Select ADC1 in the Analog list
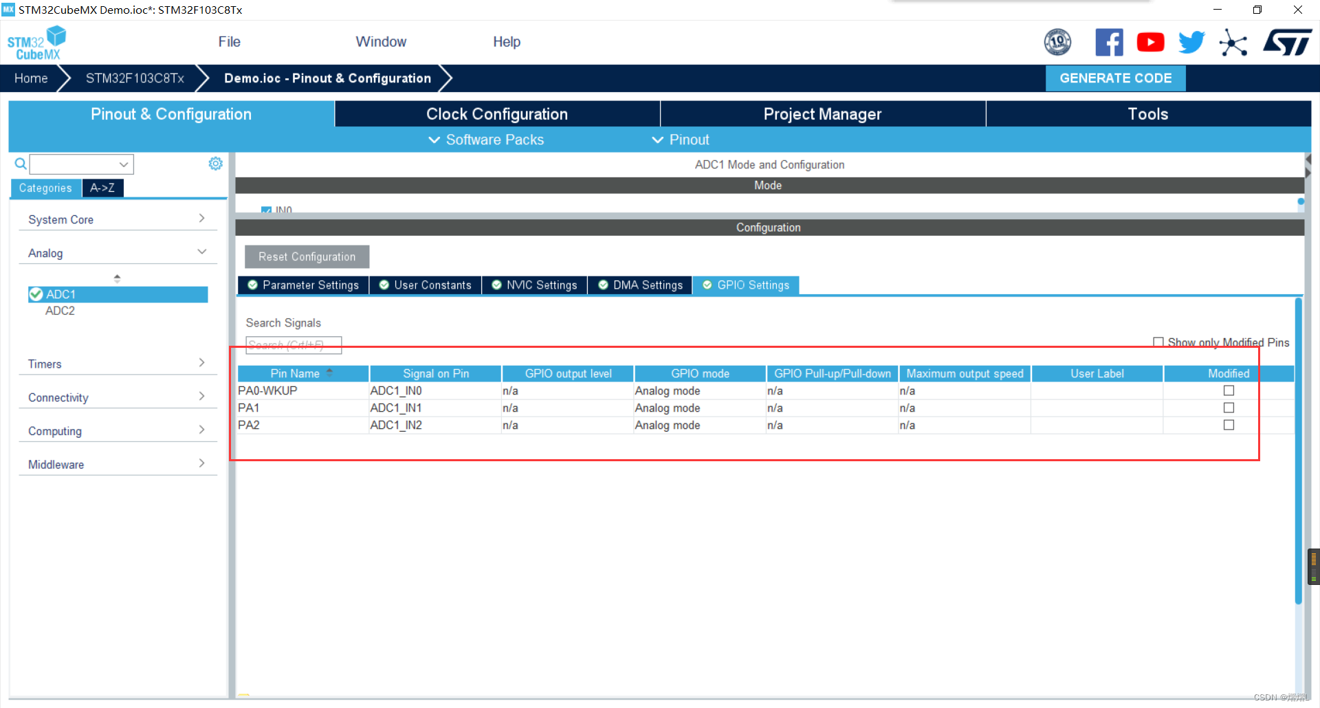Viewport: 1320px width, 708px height. (x=118, y=294)
